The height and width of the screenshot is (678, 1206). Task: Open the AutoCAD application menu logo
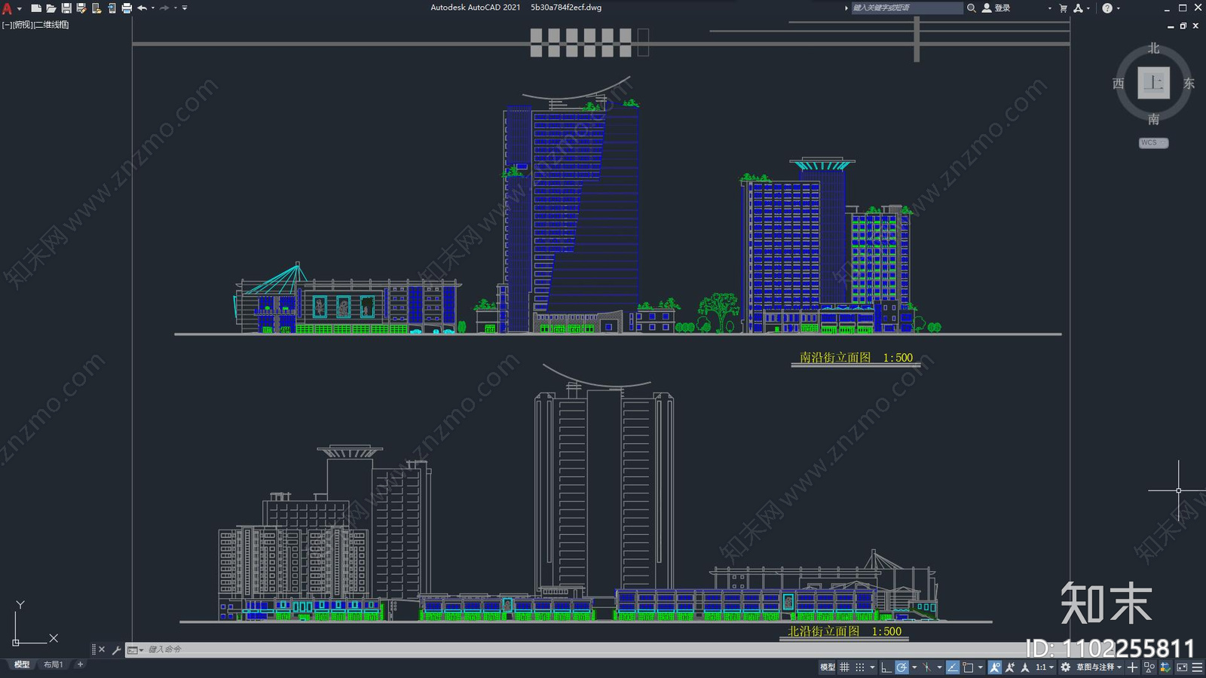point(7,8)
